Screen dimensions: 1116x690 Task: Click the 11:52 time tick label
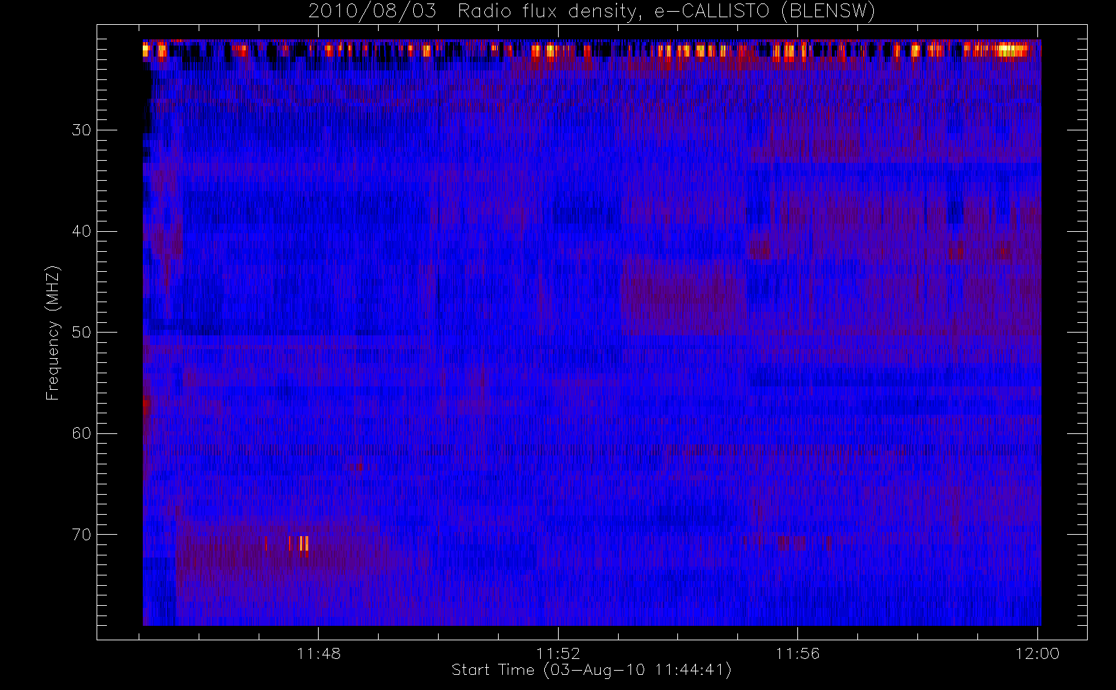click(558, 653)
